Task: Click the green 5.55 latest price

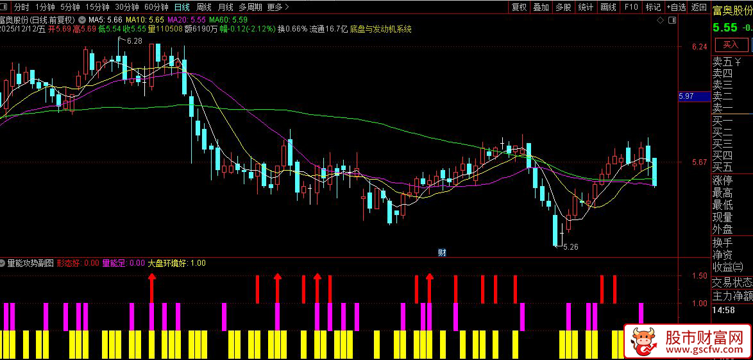Action: pos(725,28)
